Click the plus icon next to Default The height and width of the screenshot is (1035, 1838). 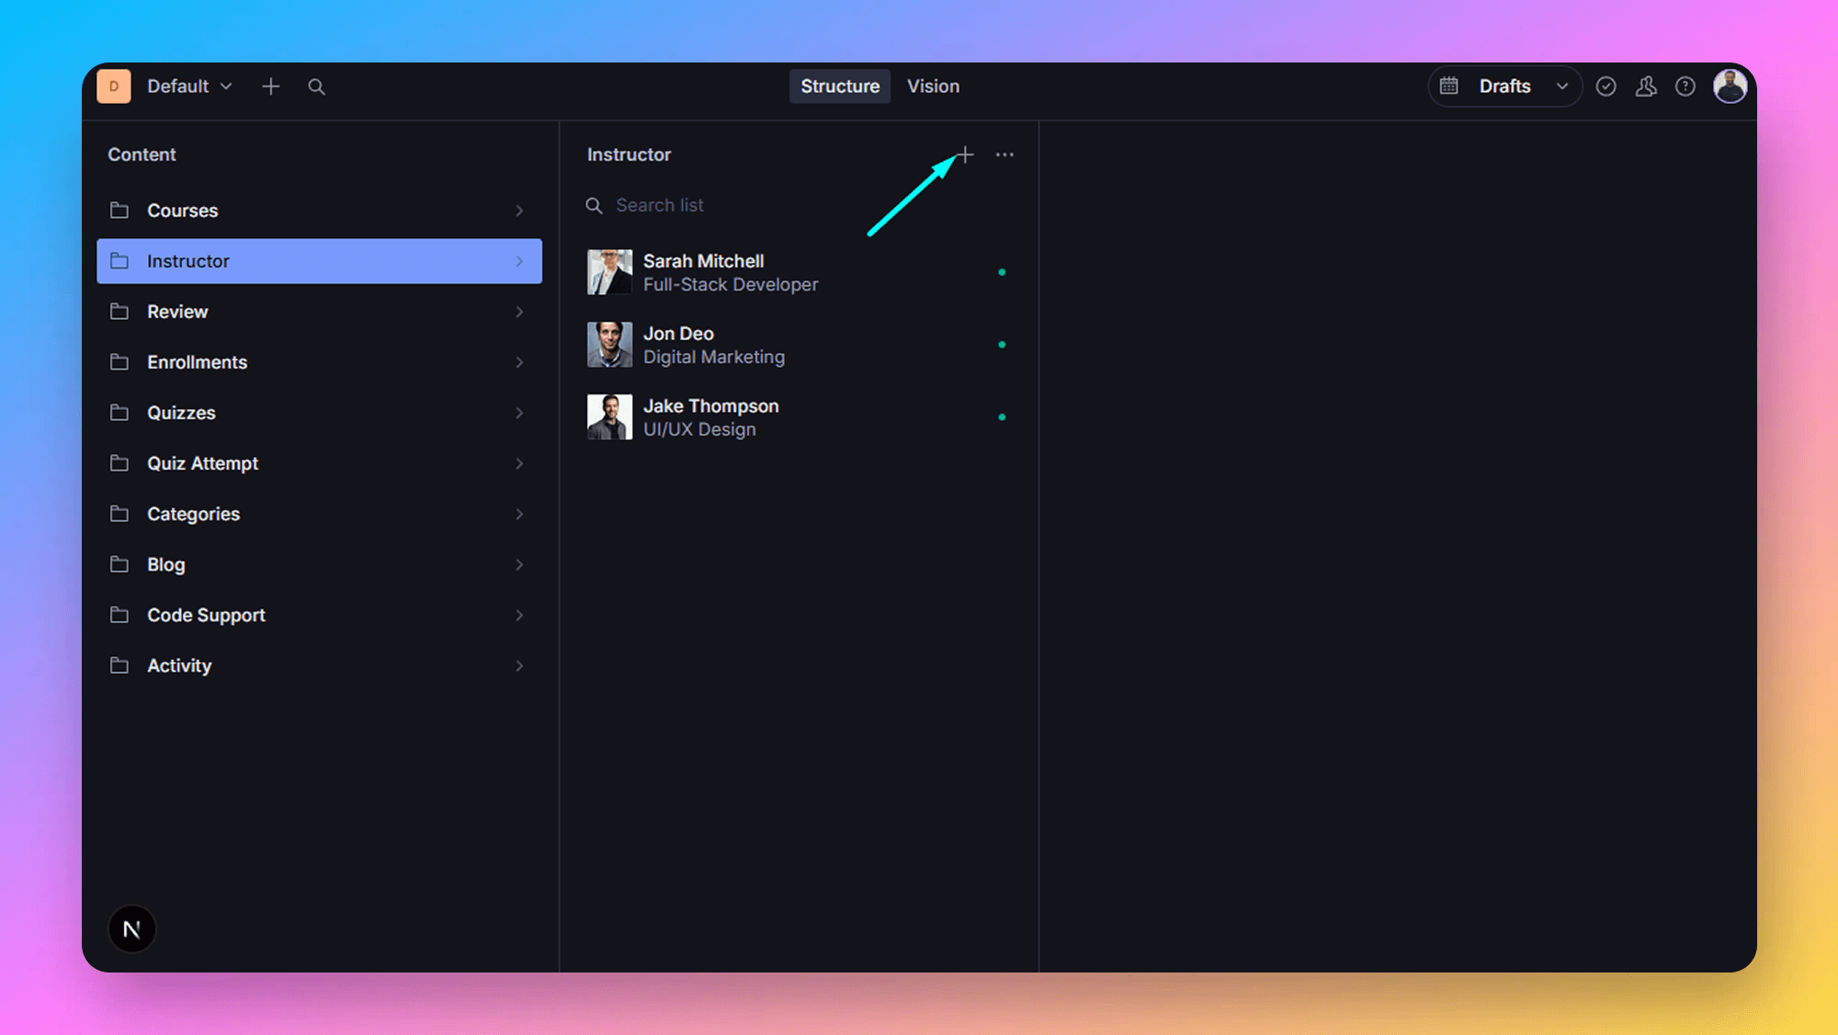point(270,86)
